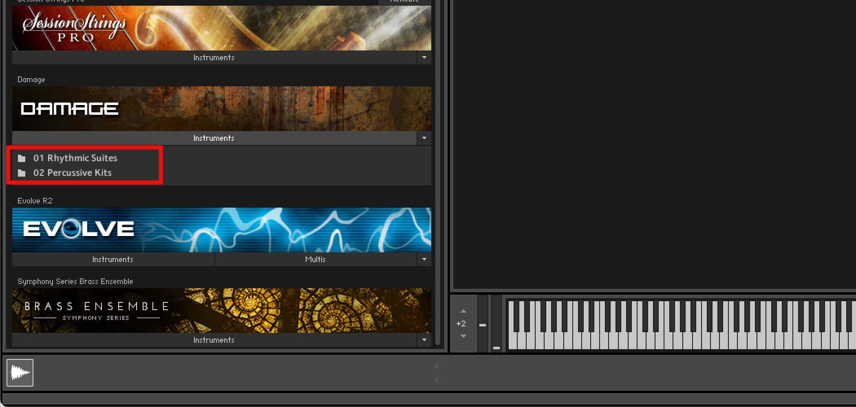Click the mod wheel strip beside the keyboard
856x407 pixels.
[x=496, y=324]
